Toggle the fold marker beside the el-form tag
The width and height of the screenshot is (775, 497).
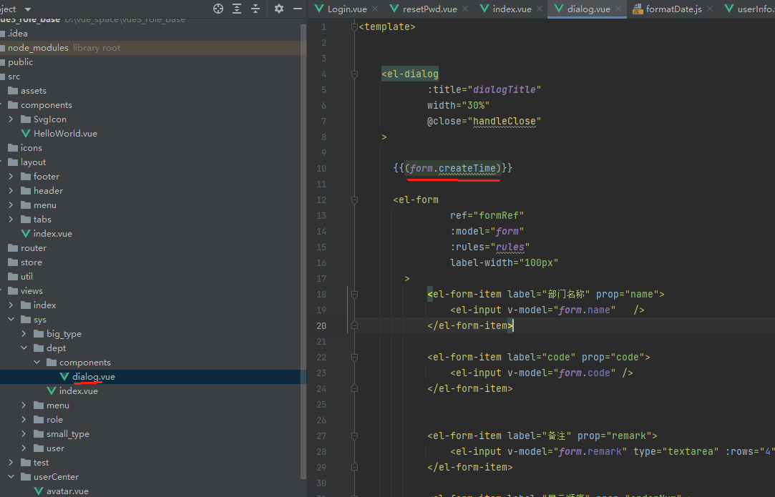point(354,200)
